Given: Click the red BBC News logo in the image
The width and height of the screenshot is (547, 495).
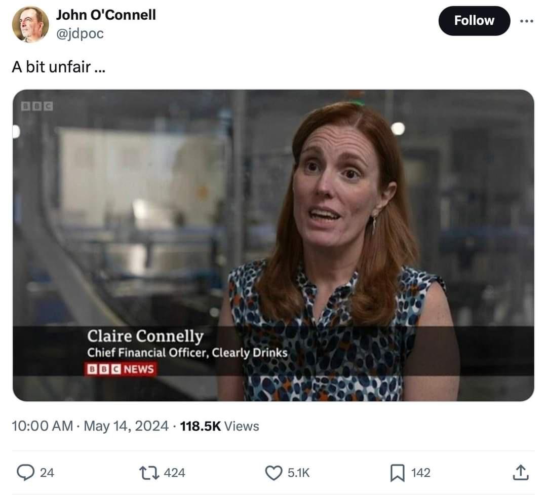Looking at the screenshot, I should (121, 369).
